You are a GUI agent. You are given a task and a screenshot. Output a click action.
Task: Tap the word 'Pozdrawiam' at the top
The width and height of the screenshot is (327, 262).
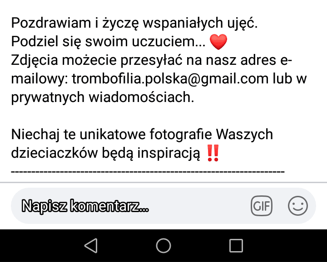click(x=51, y=23)
